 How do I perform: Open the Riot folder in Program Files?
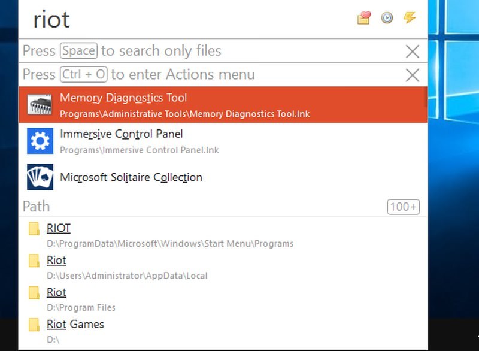point(56,292)
